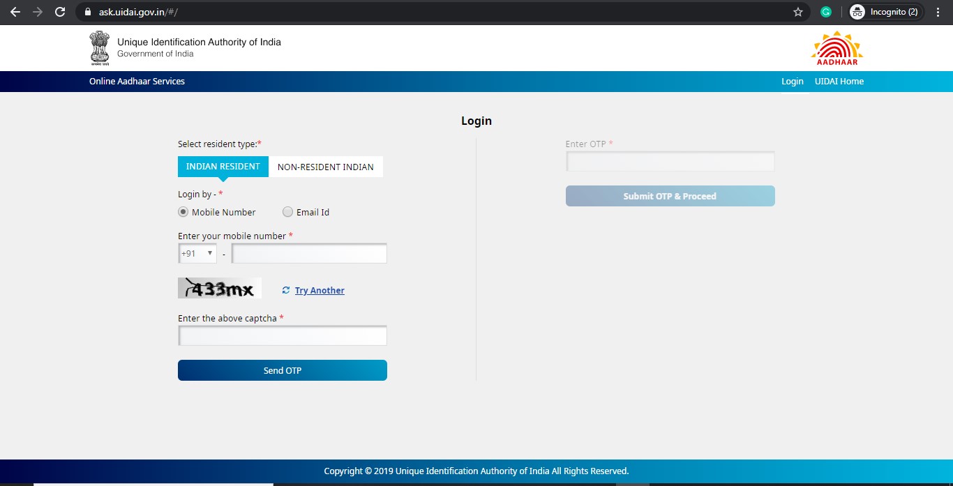Image resolution: width=953 pixels, height=486 pixels.
Task: Select Mobile Number radio button
Action: pos(183,212)
